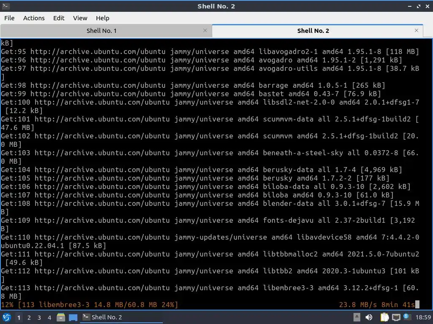Click the Get:104 berusky-data line
Viewport: 433px width, 324px height.
click(201, 170)
